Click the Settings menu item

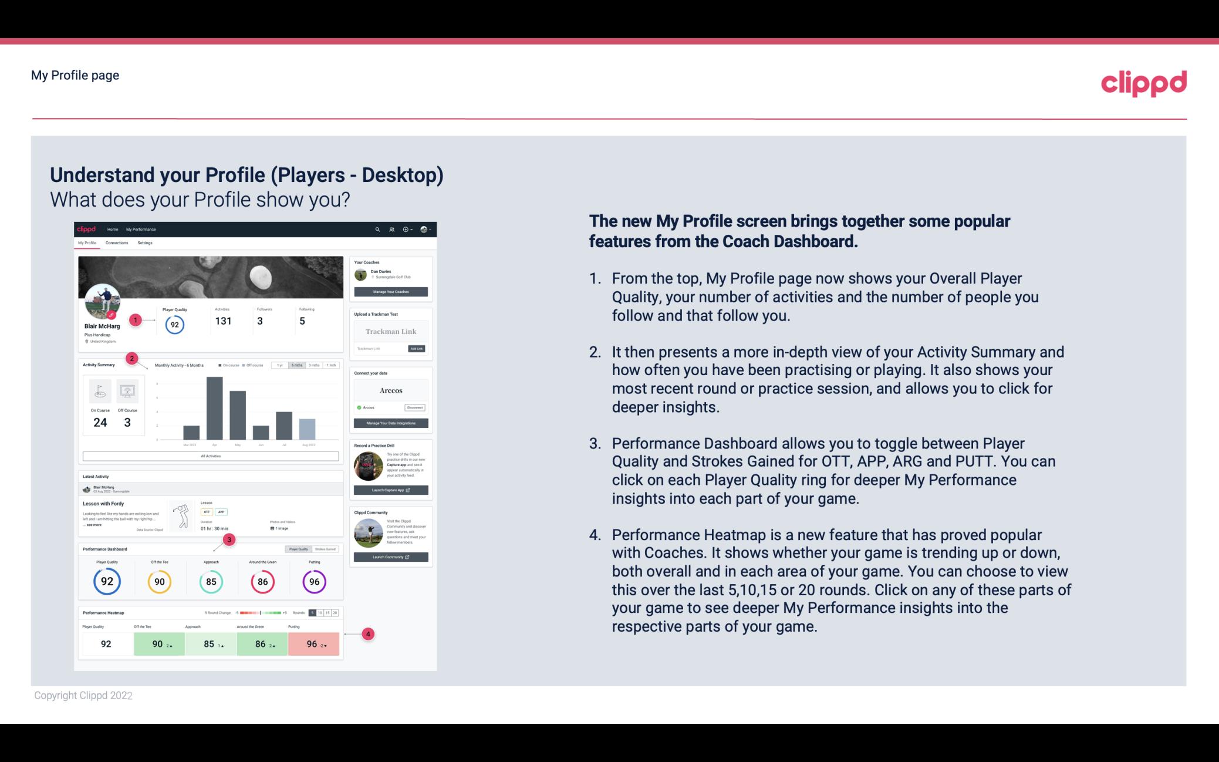[143, 243]
